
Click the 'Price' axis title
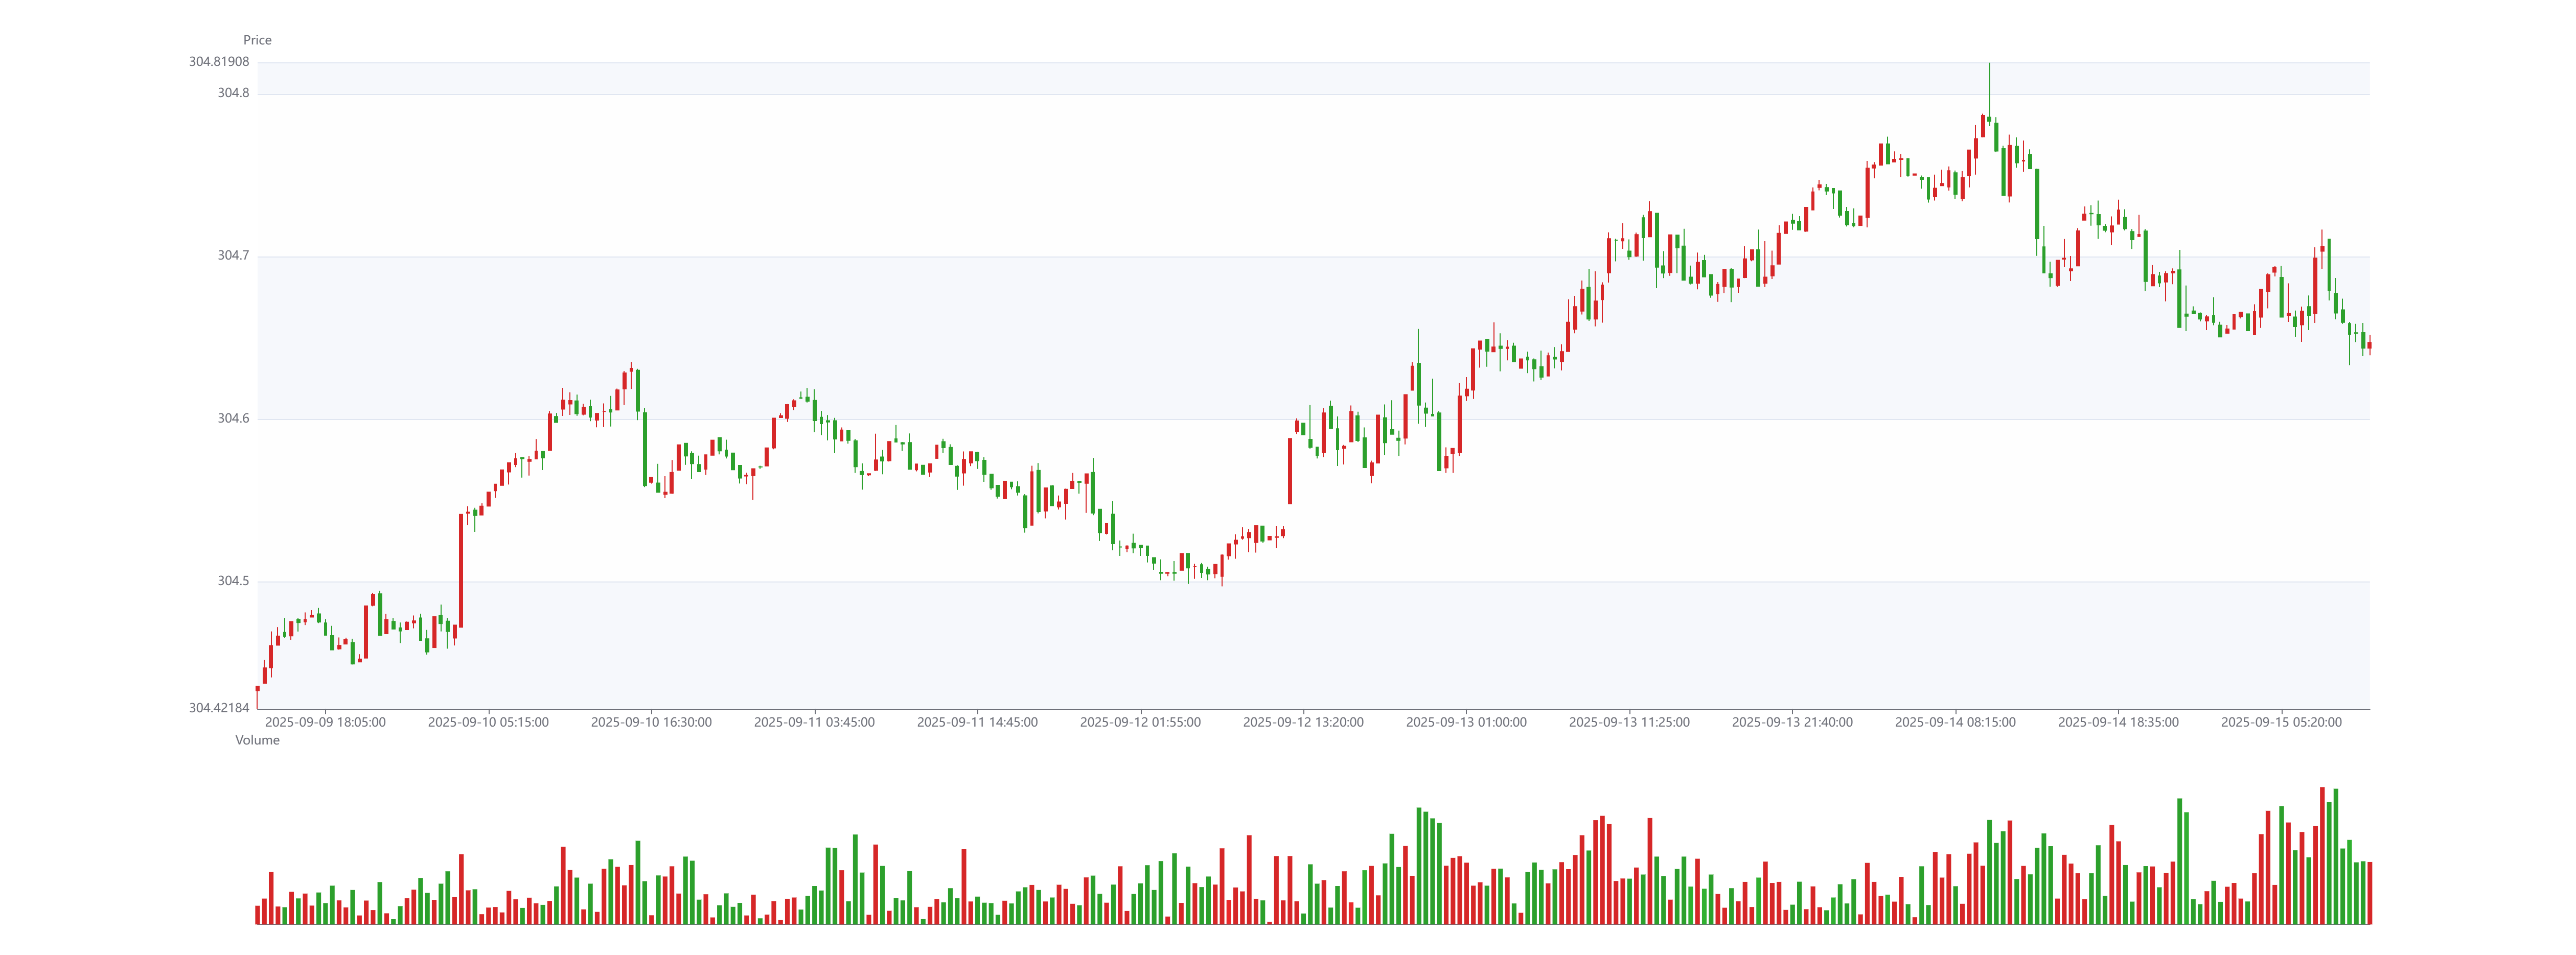pos(257,40)
